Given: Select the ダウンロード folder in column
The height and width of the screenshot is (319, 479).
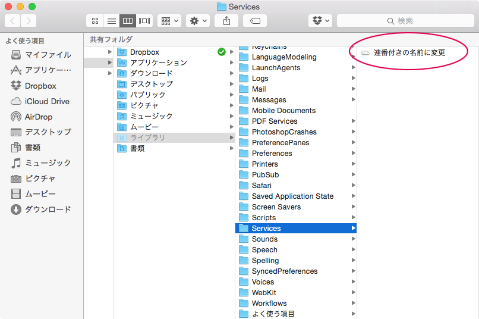Looking at the screenshot, I should click(174, 73).
